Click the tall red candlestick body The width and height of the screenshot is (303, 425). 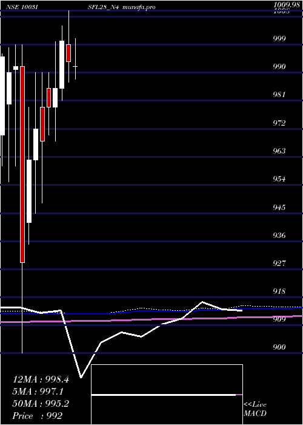[22, 165]
